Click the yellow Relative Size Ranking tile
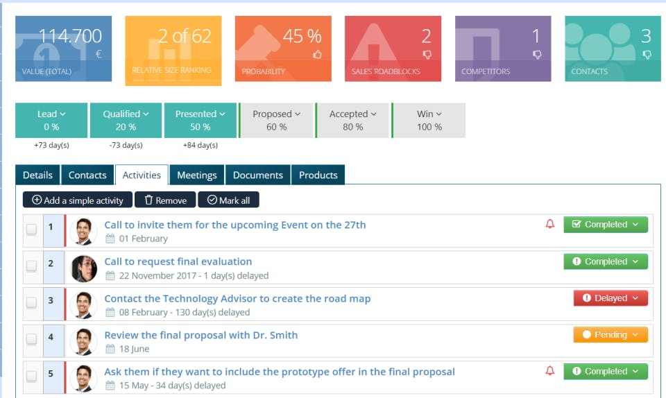Image resolution: width=666 pixels, height=398 pixels. tap(173, 51)
